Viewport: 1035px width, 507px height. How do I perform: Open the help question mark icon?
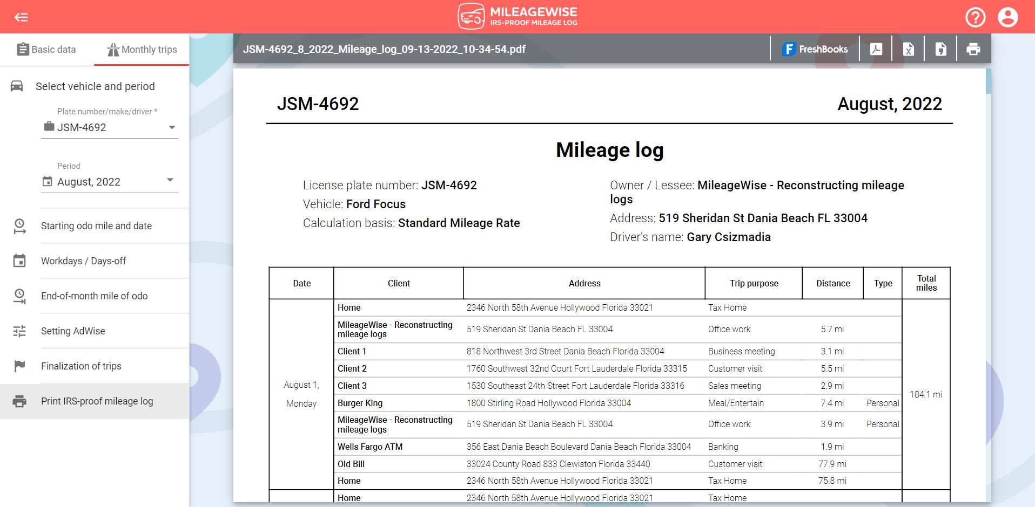coord(975,17)
